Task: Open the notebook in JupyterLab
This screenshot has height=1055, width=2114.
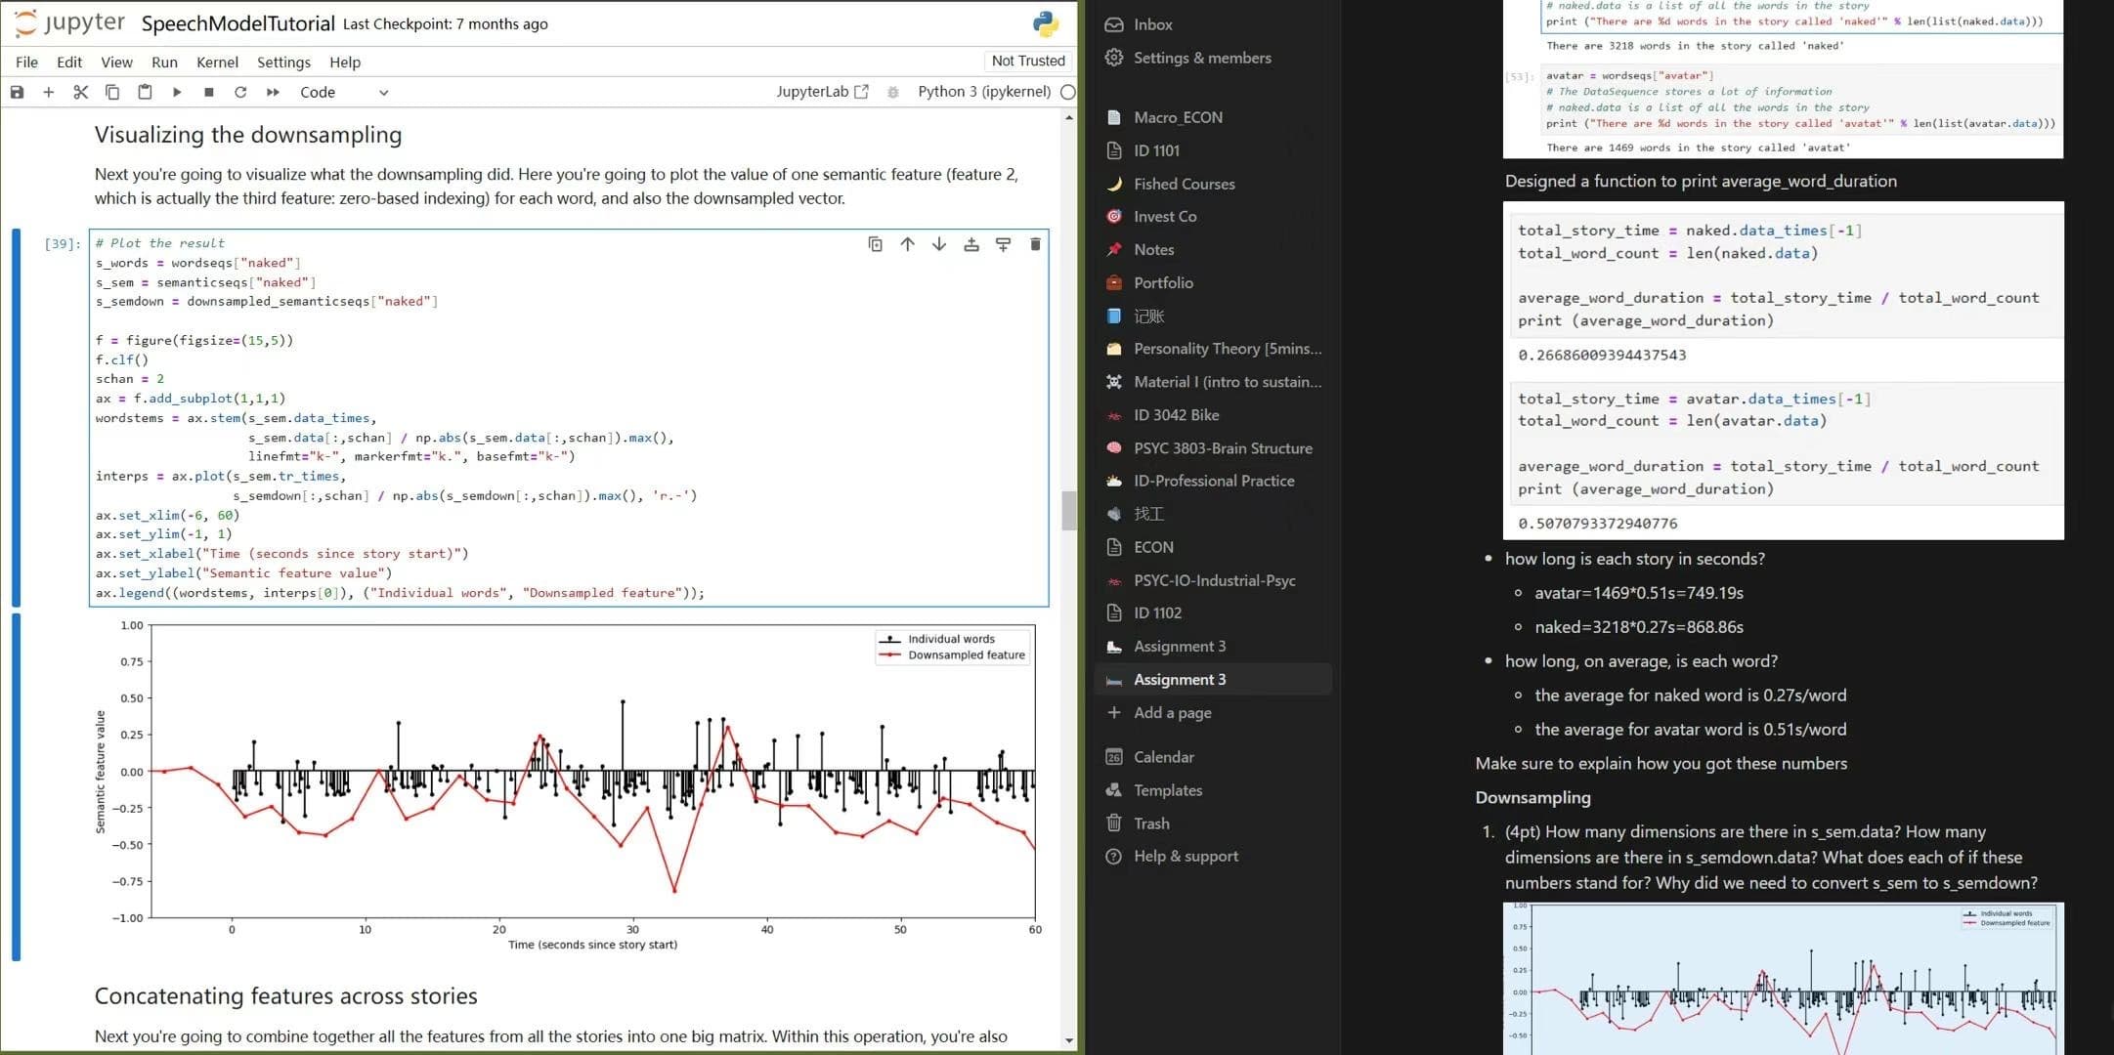Action: coord(822,92)
